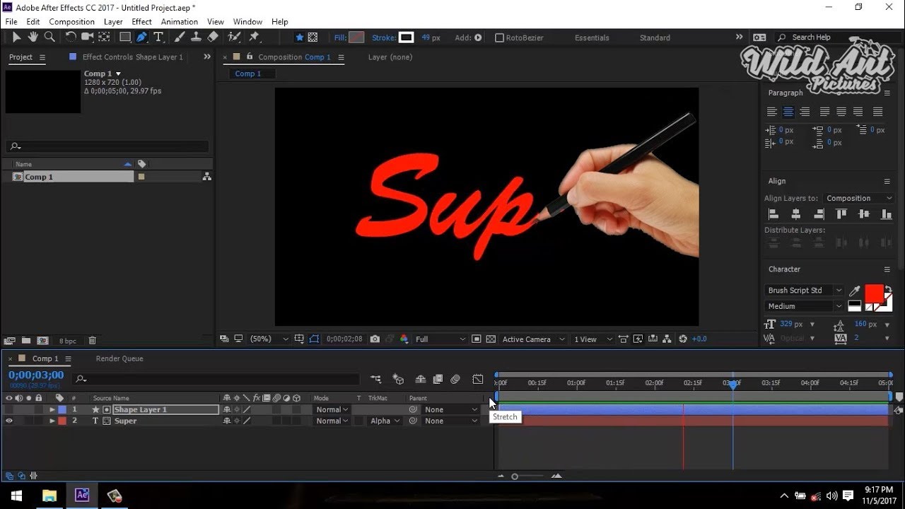Toggle Fast Previews button in viewer
The width and height of the screenshot is (905, 509).
(x=638, y=339)
